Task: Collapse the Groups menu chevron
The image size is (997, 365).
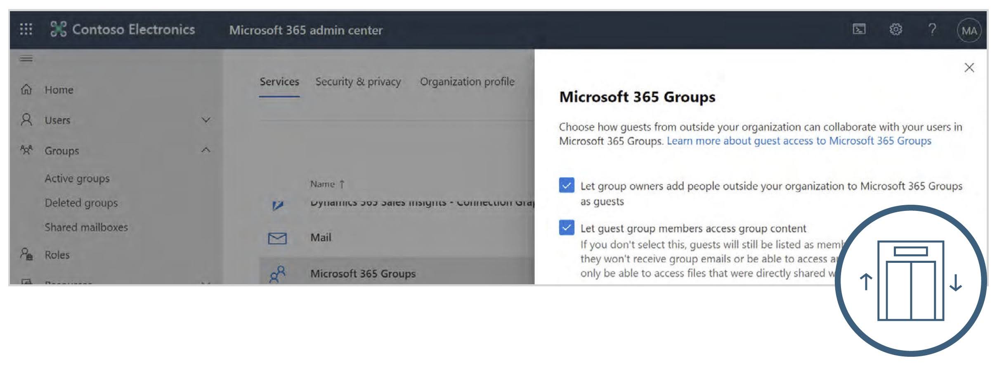Action: tap(206, 150)
